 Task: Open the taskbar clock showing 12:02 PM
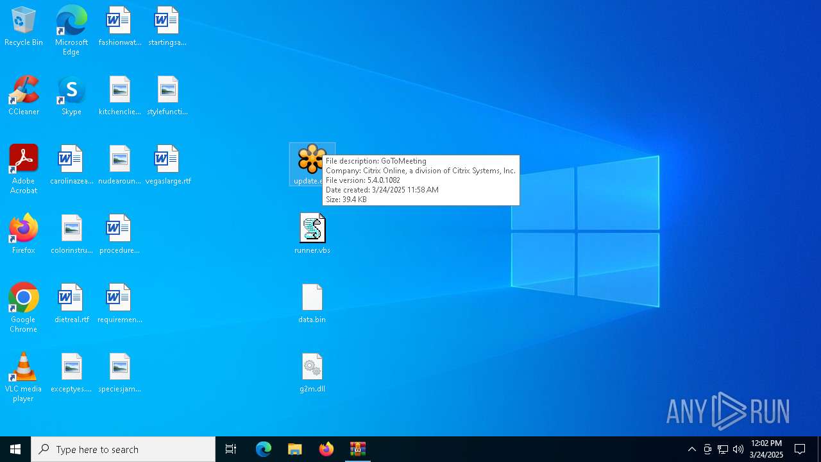pos(766,449)
